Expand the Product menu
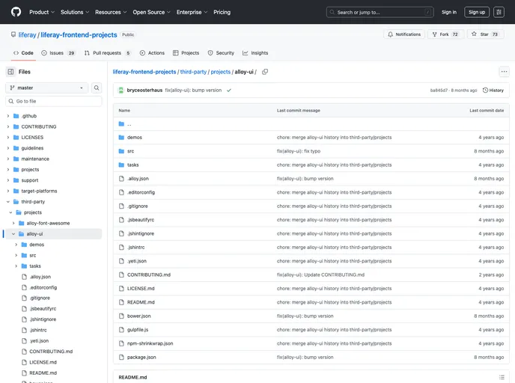 coord(42,12)
